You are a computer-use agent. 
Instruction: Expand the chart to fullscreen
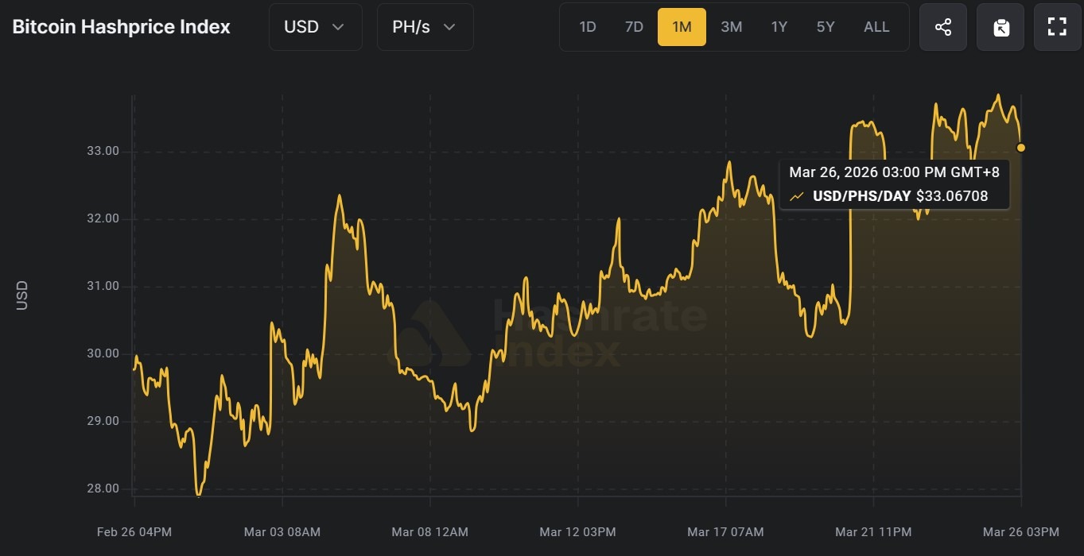pos(1057,26)
